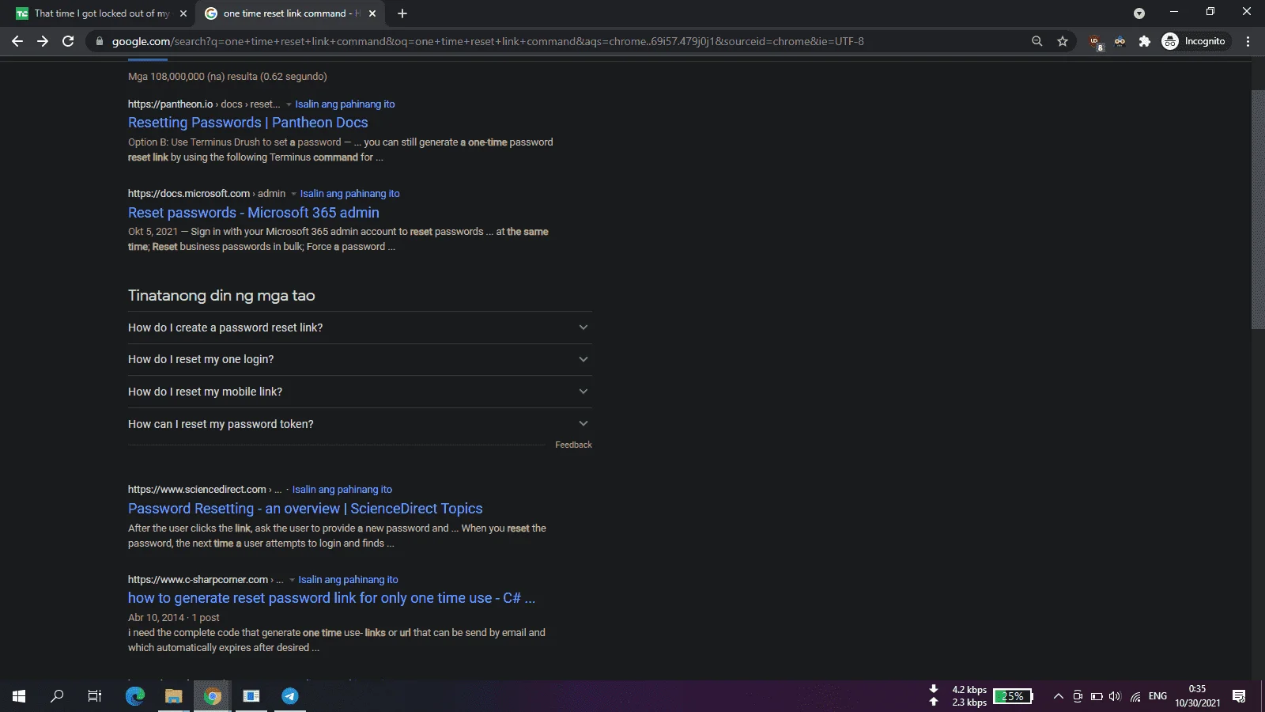1265x712 pixels.
Task: Bookmark this page with the star icon
Action: click(1063, 41)
